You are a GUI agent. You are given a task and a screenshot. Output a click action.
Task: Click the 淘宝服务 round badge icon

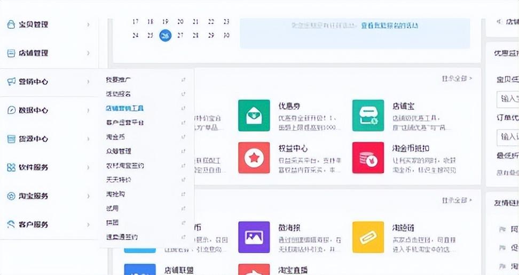[11, 196]
